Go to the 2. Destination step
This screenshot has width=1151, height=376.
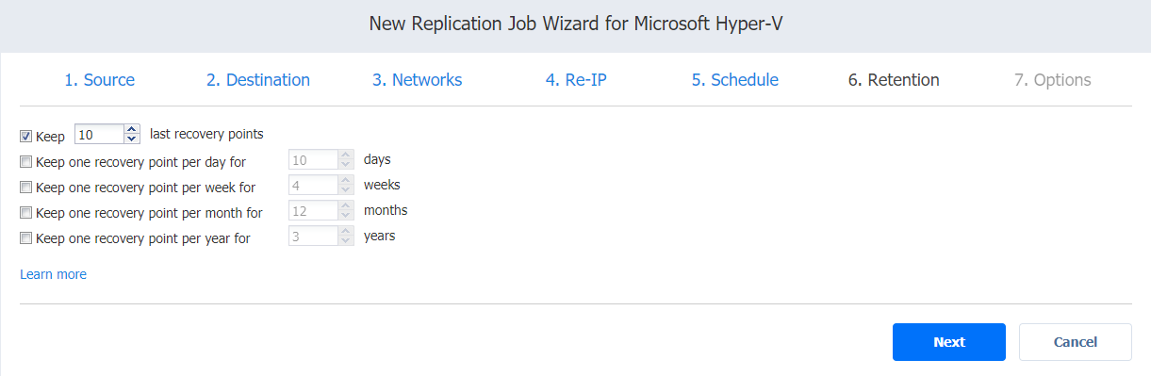click(x=258, y=80)
